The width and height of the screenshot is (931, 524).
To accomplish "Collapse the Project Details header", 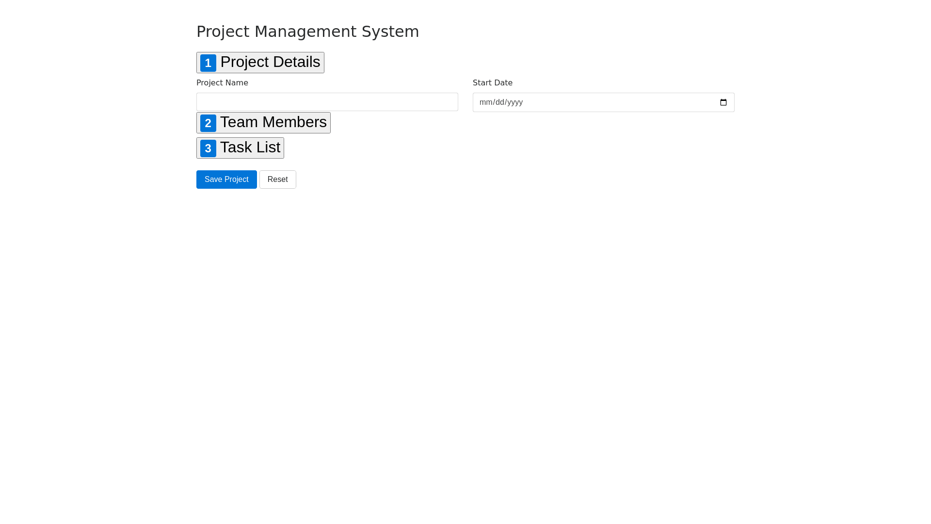I will tap(270, 62).
